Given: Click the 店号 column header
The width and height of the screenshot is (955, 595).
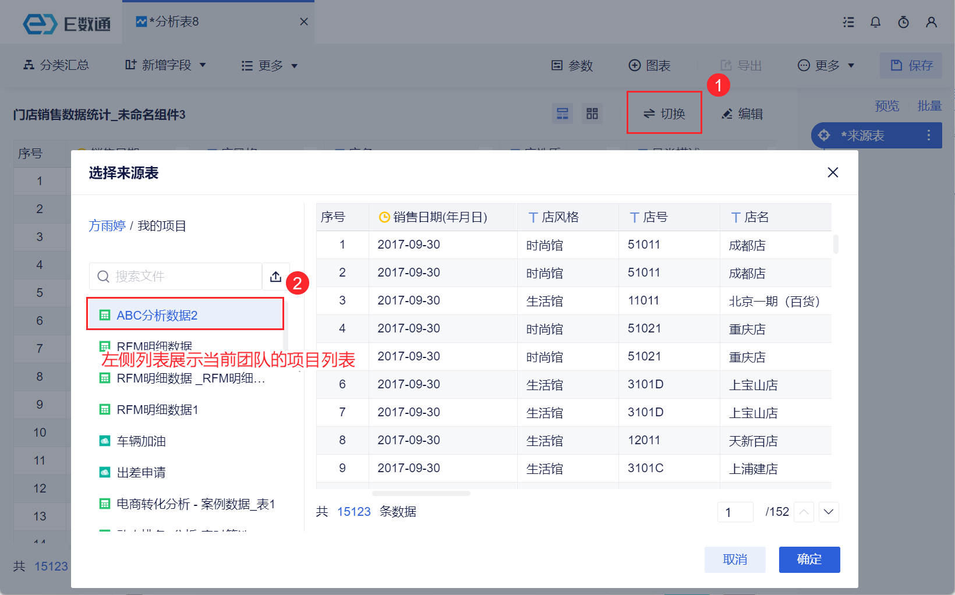Looking at the screenshot, I should tap(669, 217).
